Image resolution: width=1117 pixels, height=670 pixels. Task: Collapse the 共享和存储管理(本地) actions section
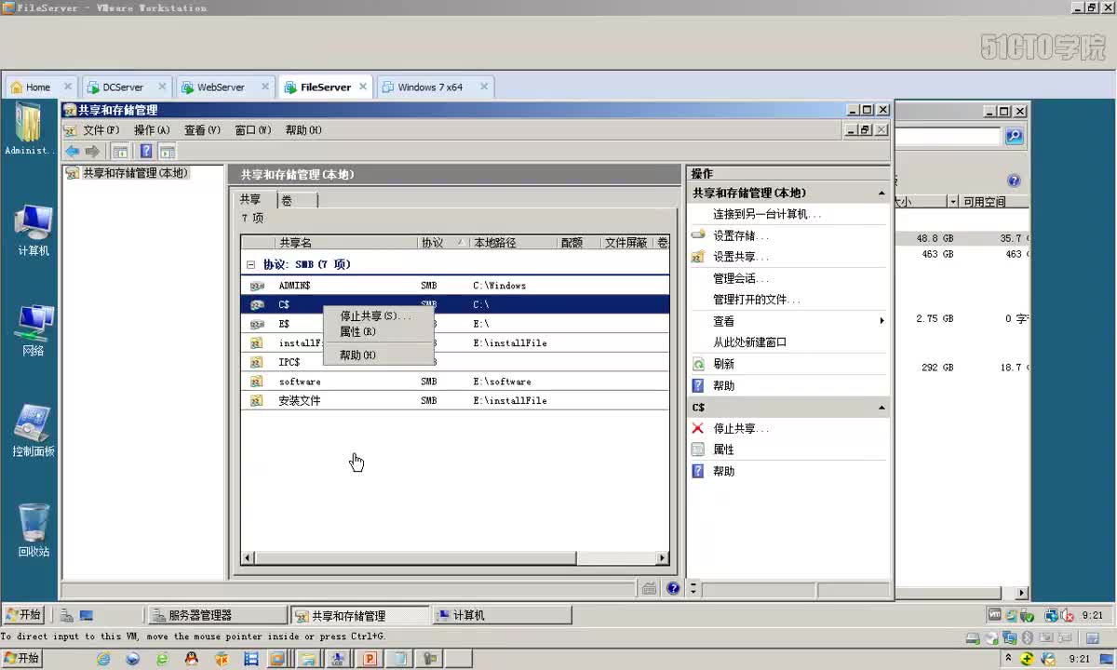click(881, 194)
